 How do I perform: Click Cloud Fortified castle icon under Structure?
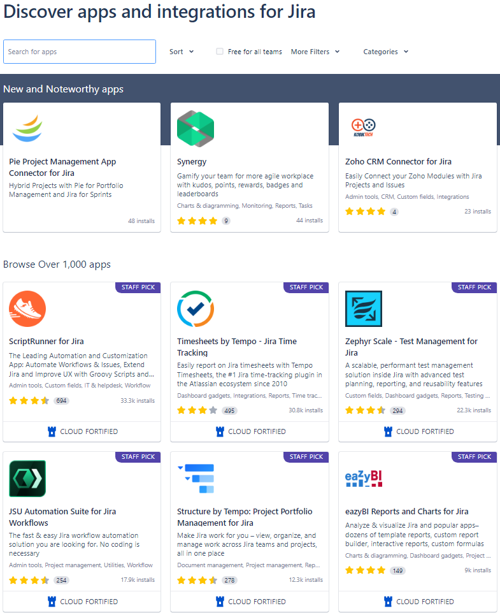(220, 601)
